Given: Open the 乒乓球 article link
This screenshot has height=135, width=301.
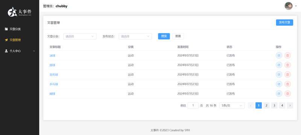Looking at the screenshot, I should click(54, 84).
